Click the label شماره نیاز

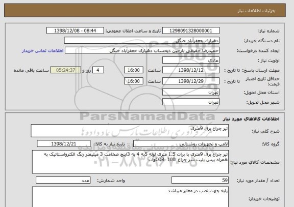[269, 31]
